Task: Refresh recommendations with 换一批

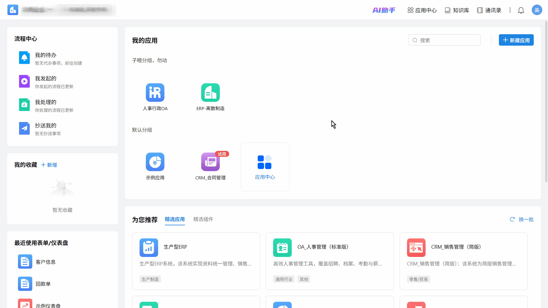Action: [x=522, y=219]
